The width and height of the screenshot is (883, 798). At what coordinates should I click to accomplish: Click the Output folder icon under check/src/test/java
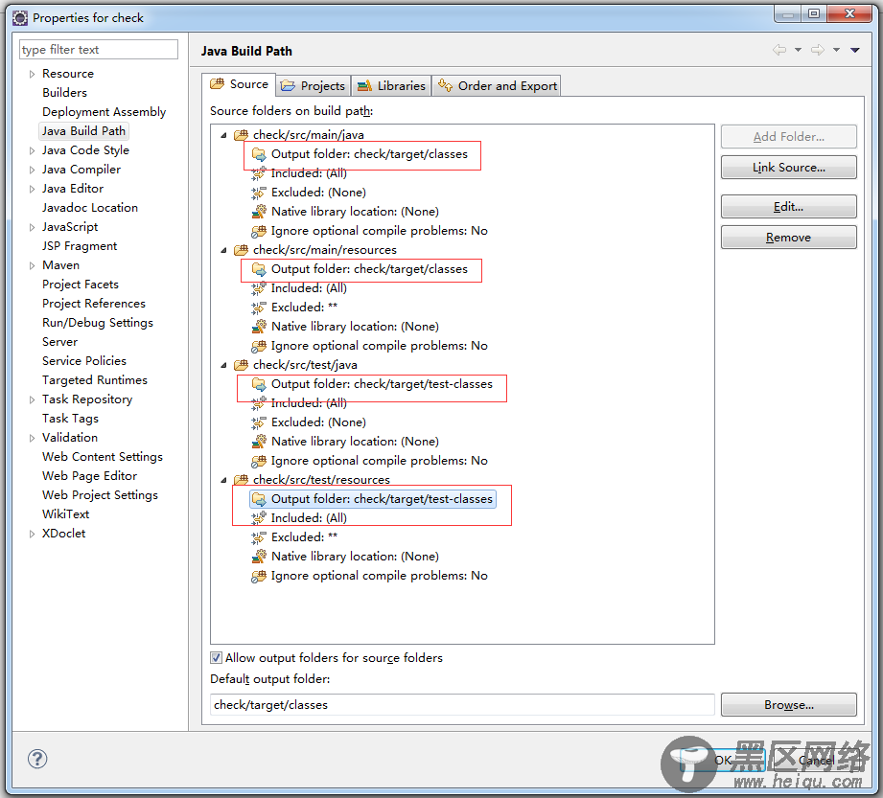tap(259, 384)
